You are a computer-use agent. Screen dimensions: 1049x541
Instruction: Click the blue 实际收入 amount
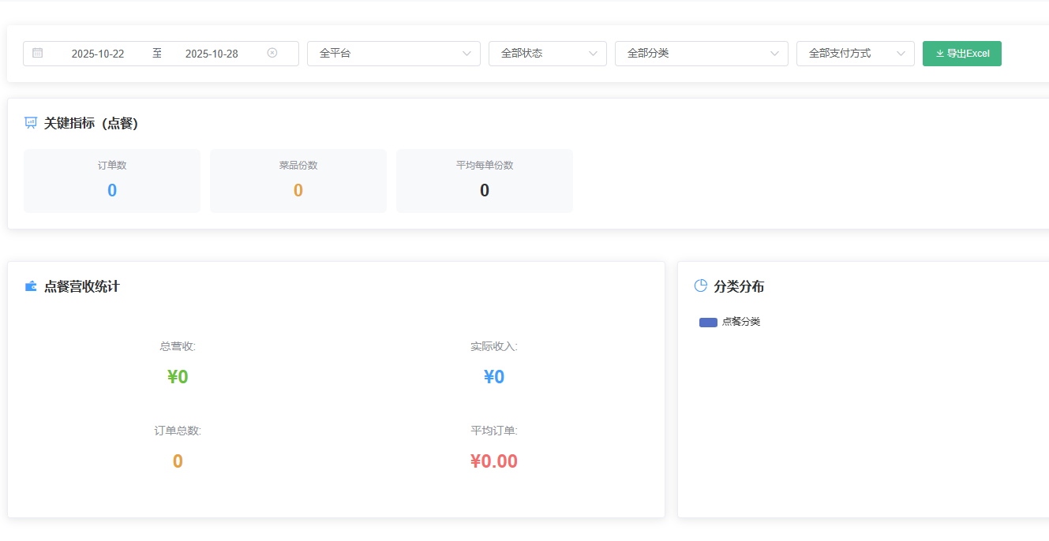point(494,377)
